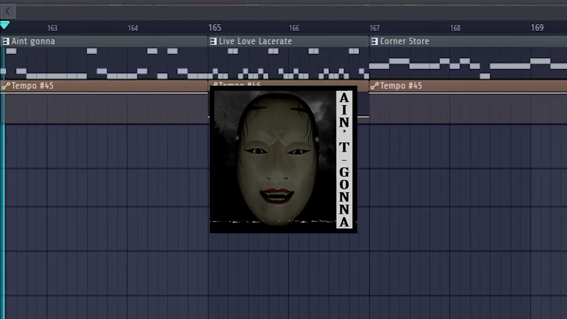Jump to bar 165 on the timeline ruler
This screenshot has width=567, height=319.
pyautogui.click(x=215, y=28)
